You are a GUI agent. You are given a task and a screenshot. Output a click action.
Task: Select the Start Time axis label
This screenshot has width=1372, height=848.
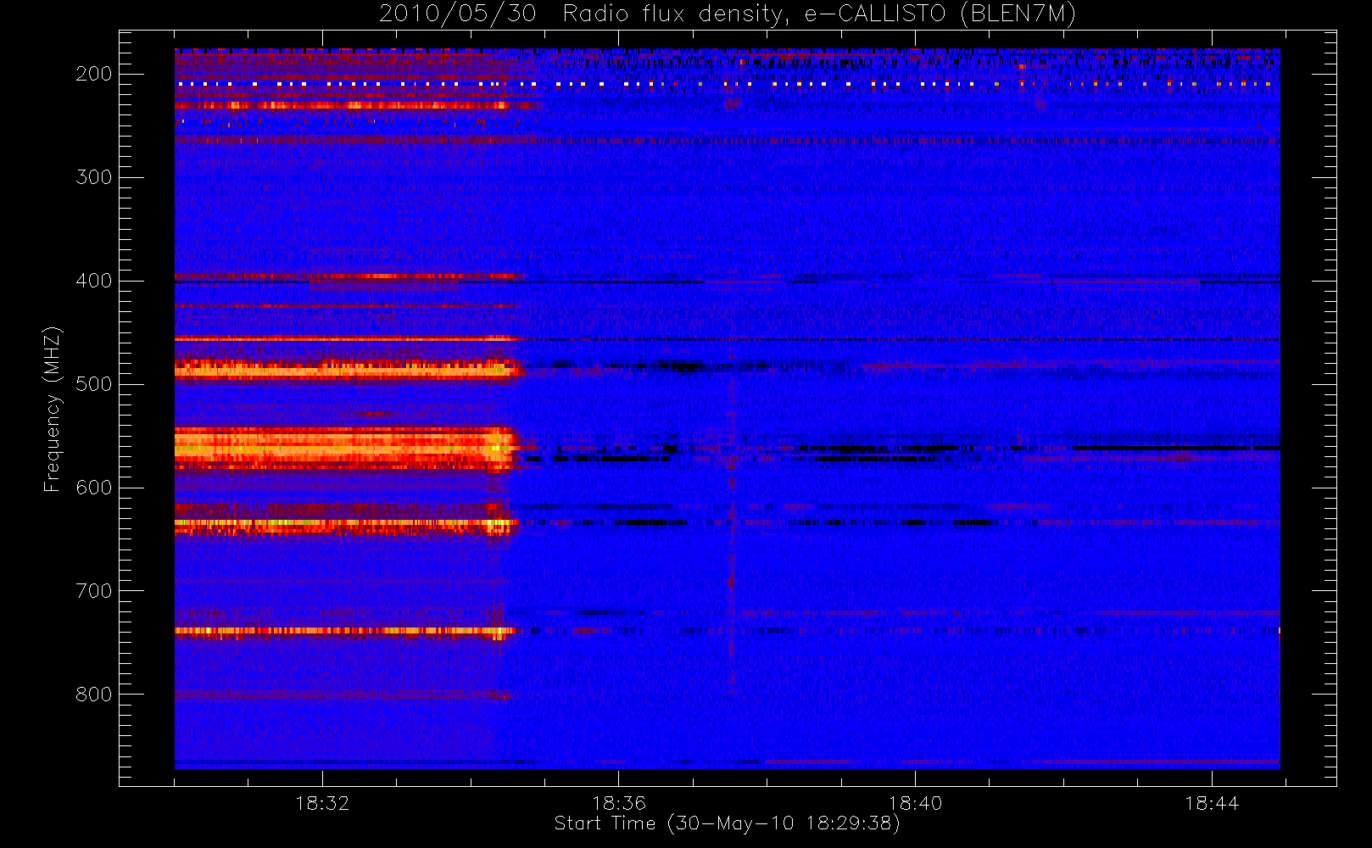727,823
